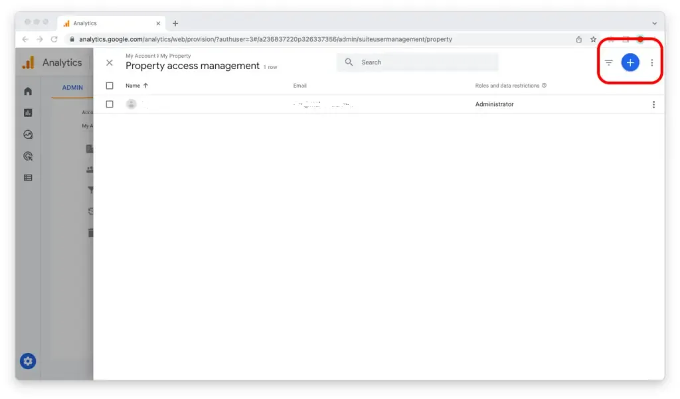This screenshot has height=399, width=680.
Task: Toggle the select-all checkbox in header
Action: tap(110, 86)
